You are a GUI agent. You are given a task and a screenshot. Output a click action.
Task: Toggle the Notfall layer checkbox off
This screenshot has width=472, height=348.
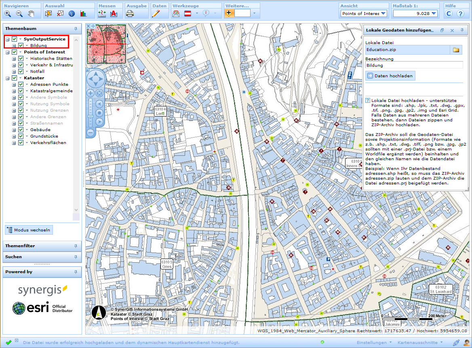[x=21, y=71]
